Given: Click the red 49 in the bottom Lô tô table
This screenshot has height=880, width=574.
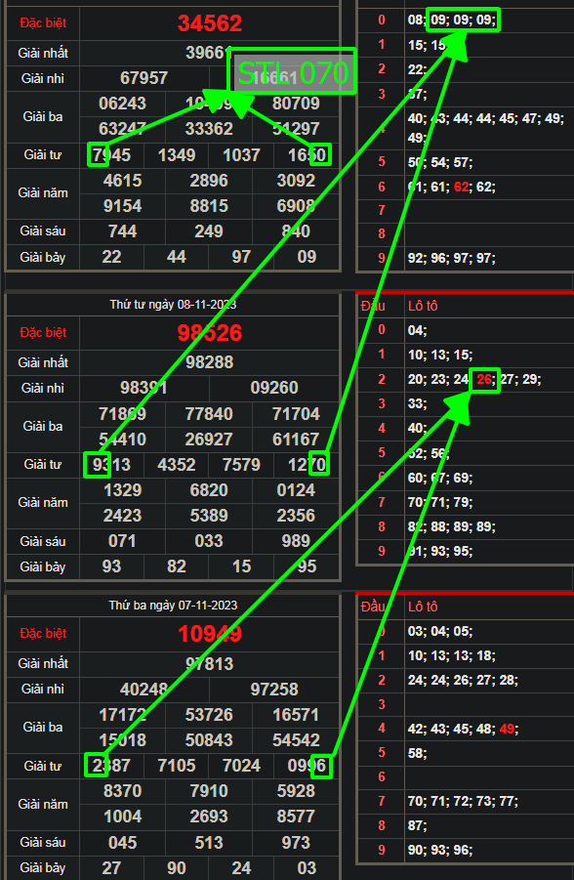Looking at the screenshot, I should [507, 729].
